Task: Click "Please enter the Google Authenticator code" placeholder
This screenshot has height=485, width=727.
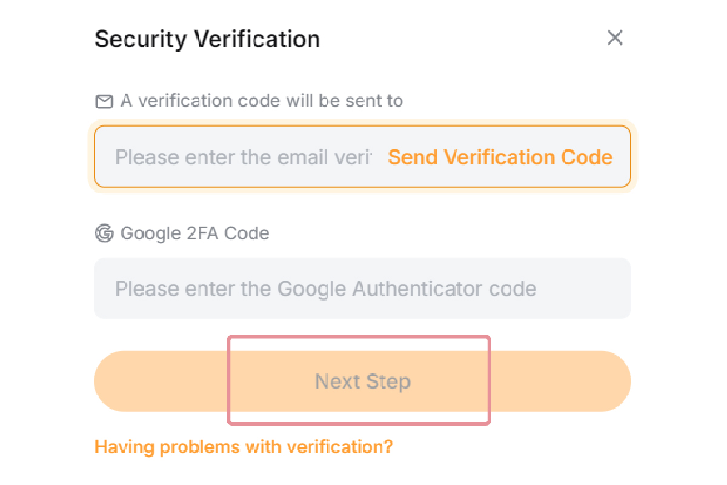Action: [x=325, y=289]
